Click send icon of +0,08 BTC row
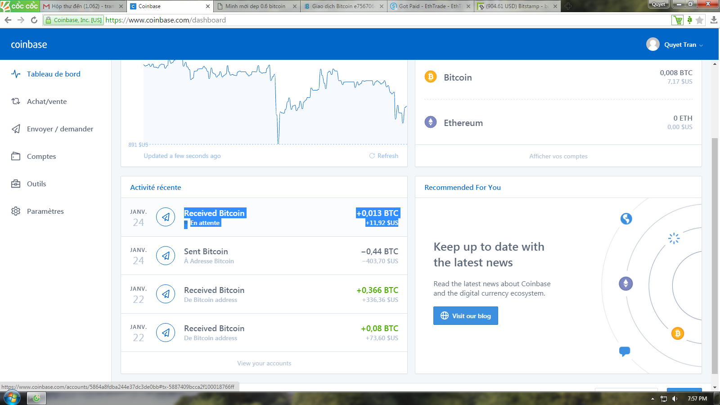This screenshot has height=405, width=720. pyautogui.click(x=166, y=333)
